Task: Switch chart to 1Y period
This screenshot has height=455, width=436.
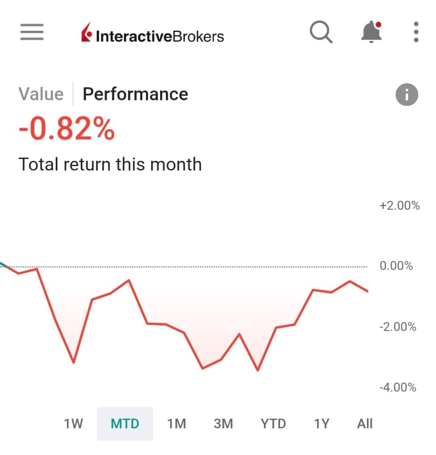Action: coord(321,423)
